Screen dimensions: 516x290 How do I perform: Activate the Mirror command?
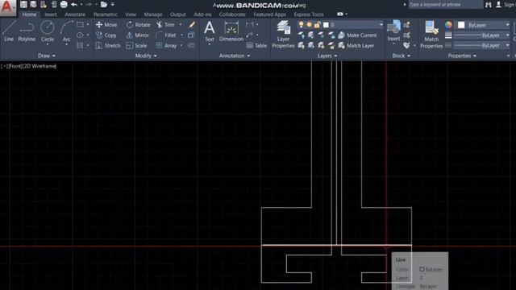click(x=138, y=35)
